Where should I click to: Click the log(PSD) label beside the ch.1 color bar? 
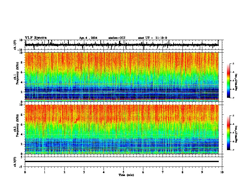click(x=236, y=82)
